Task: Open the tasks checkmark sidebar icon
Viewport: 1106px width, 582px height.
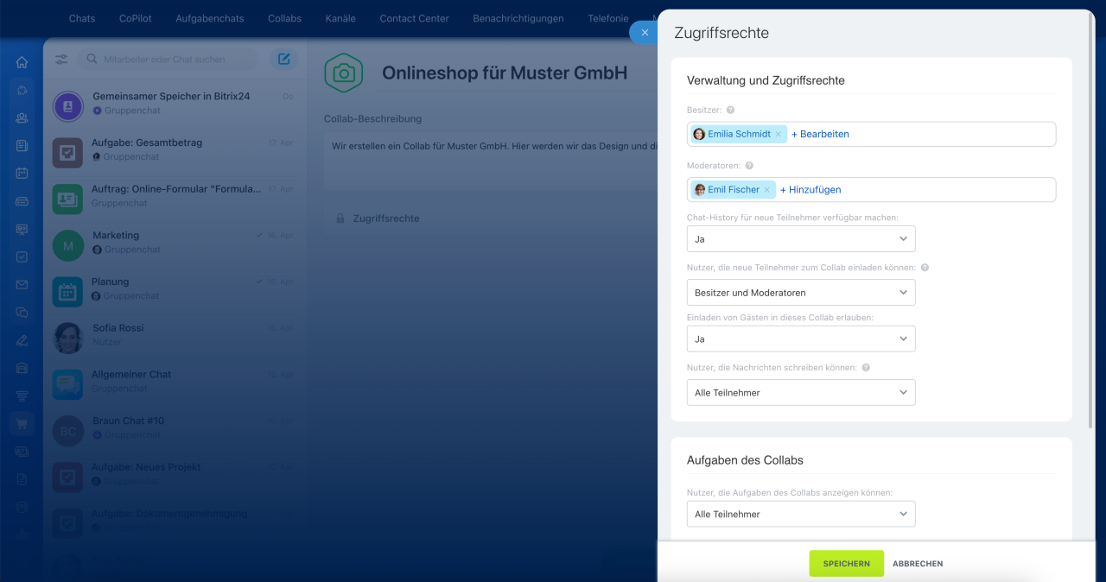Action: click(x=22, y=257)
